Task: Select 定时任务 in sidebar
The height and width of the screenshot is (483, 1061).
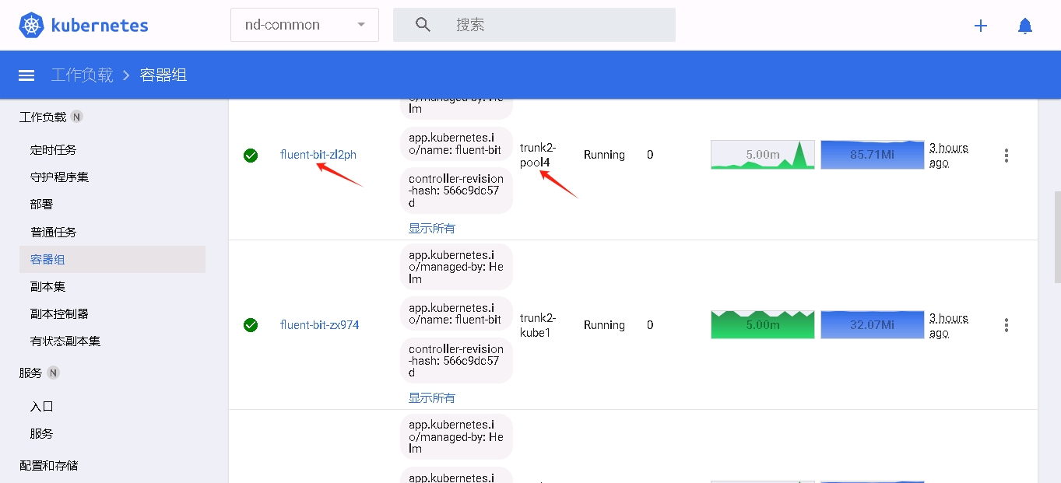Action: pos(54,150)
